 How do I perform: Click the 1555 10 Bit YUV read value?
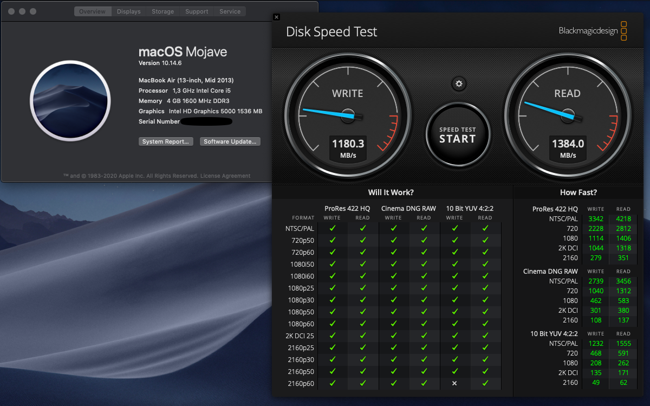coord(623,344)
